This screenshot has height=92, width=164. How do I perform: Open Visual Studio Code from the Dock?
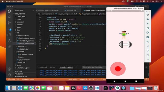[x=97, y=88]
